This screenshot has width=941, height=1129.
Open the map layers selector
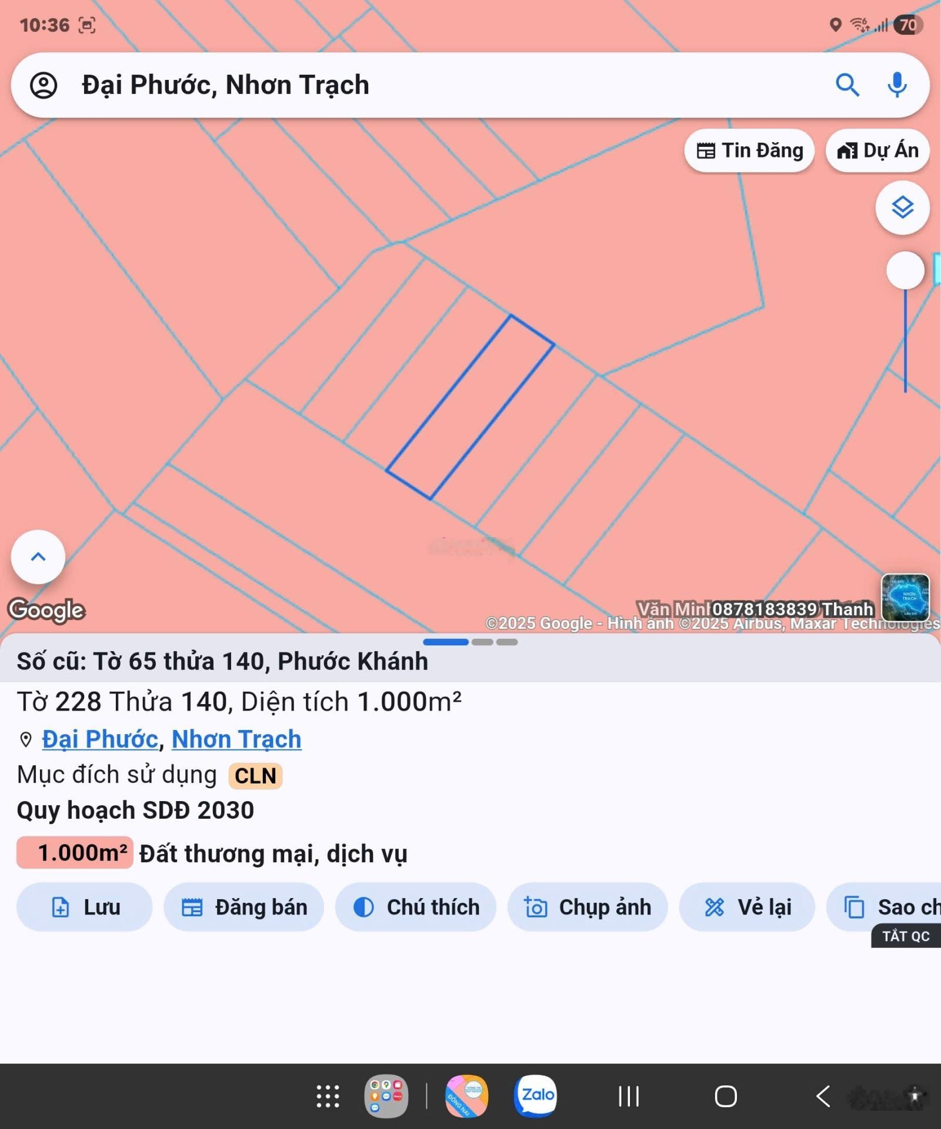[902, 208]
